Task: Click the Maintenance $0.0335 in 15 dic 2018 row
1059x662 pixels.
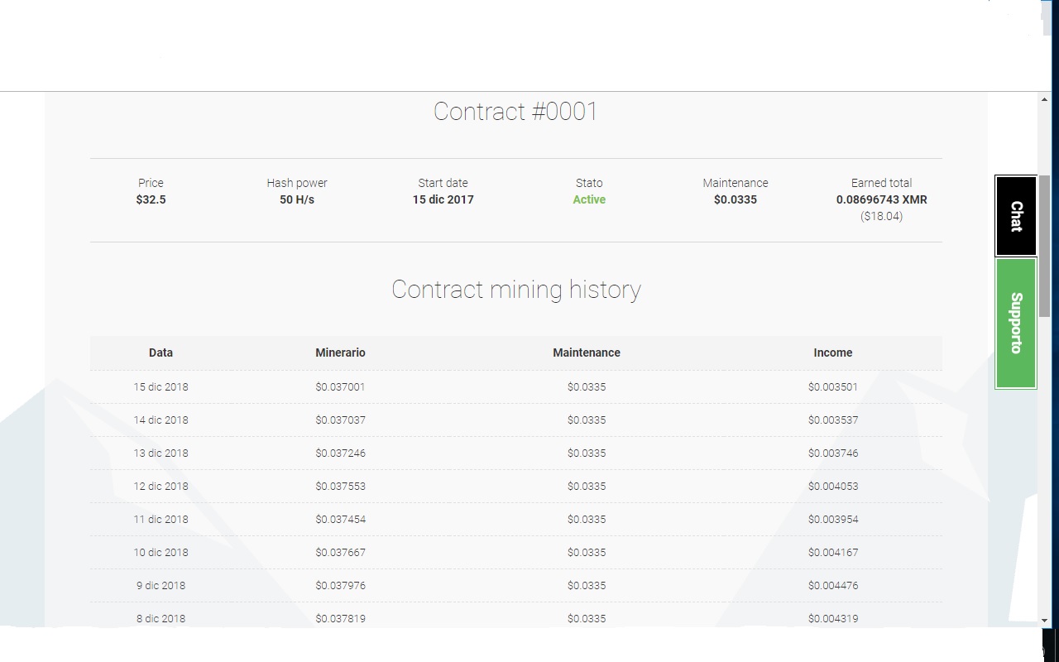Action: [587, 386]
